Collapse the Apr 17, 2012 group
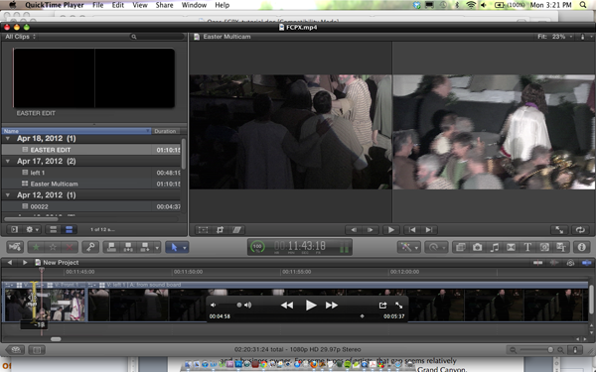The image size is (596, 372). [8, 161]
